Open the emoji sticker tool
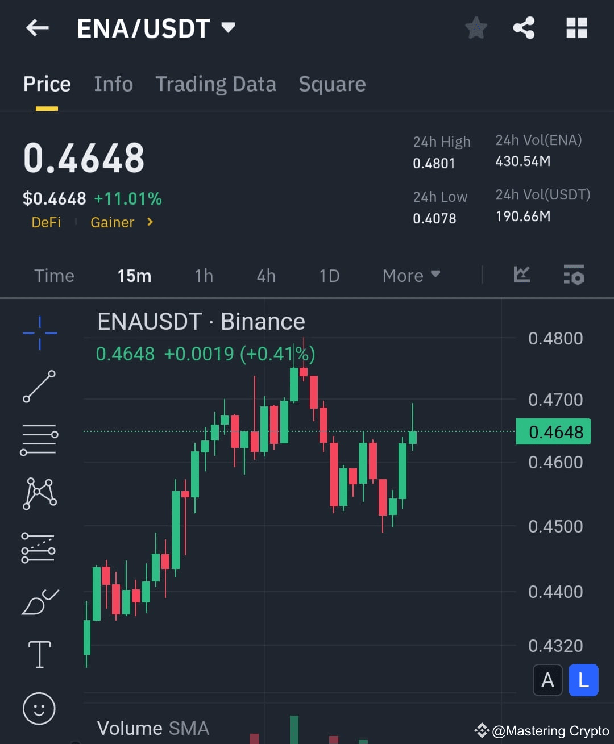The width and height of the screenshot is (614, 744). (39, 709)
